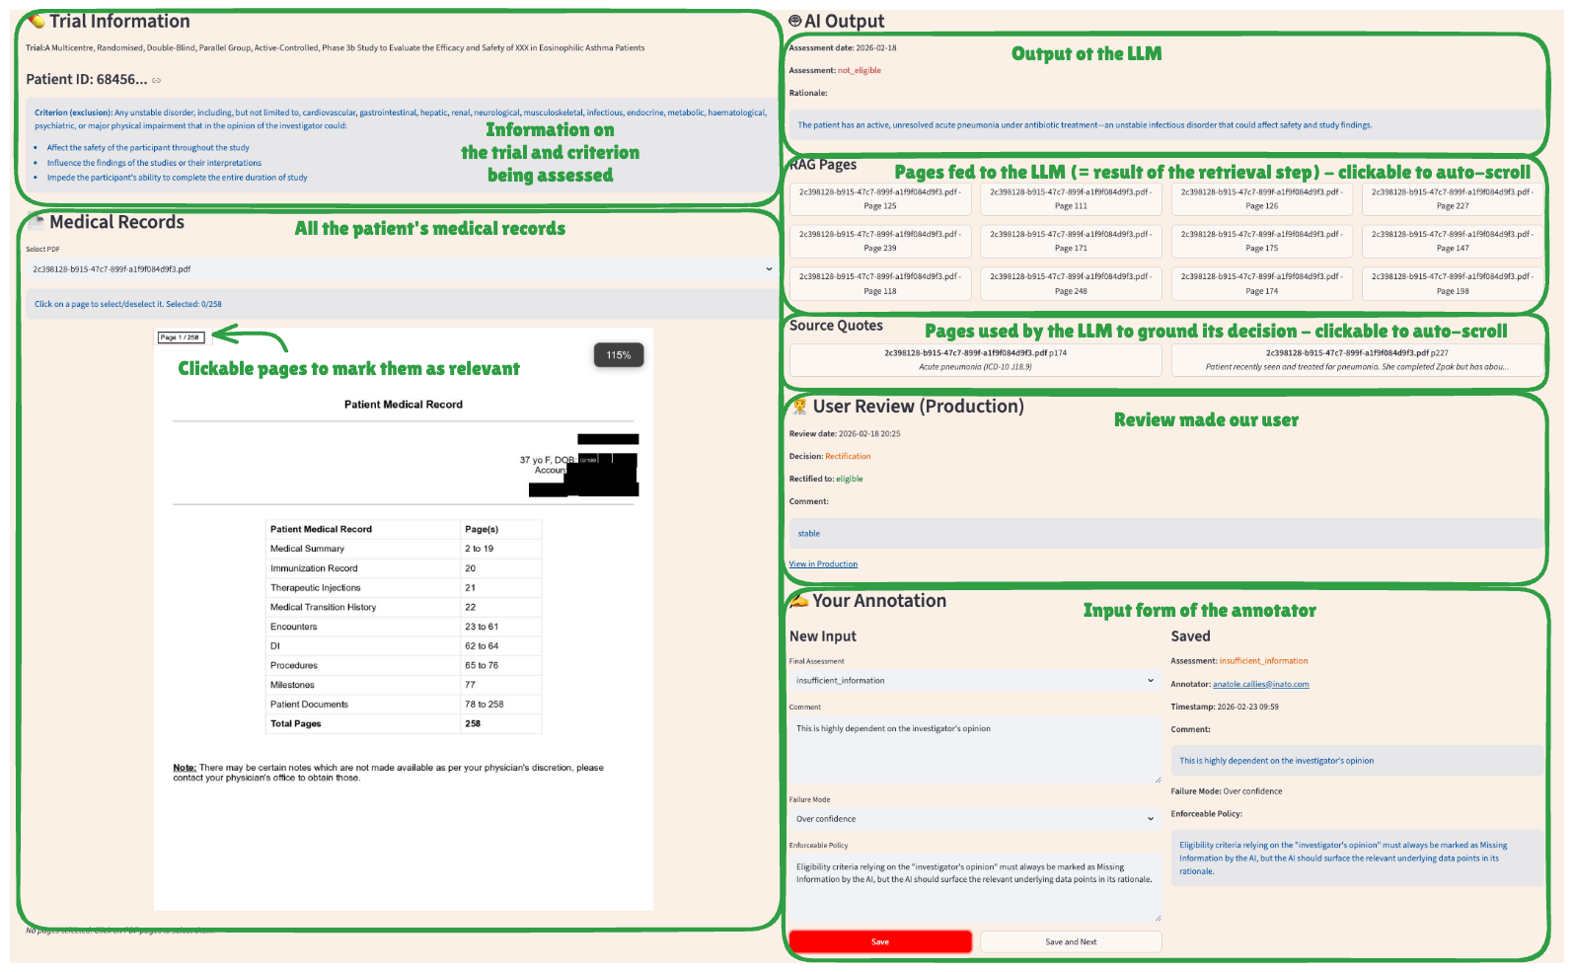Click the writing-hand icon beside Your Annotation

[x=798, y=601]
